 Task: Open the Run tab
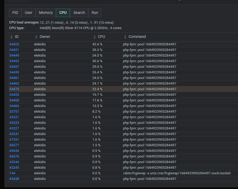(x=95, y=13)
